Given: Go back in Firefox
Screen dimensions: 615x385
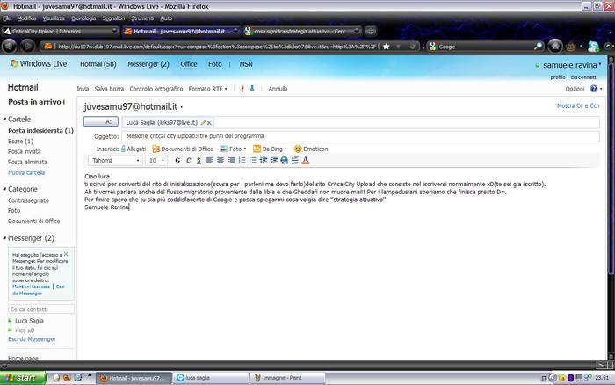Looking at the screenshot, I should tap(10, 46).
